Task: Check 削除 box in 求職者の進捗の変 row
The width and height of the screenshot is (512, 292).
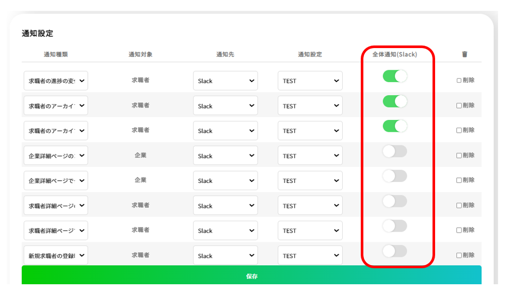Action: tap(459, 81)
